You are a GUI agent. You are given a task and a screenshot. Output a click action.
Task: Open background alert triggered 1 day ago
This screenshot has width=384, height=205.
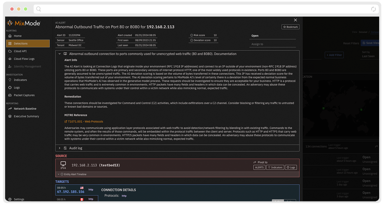[x=341, y=183]
